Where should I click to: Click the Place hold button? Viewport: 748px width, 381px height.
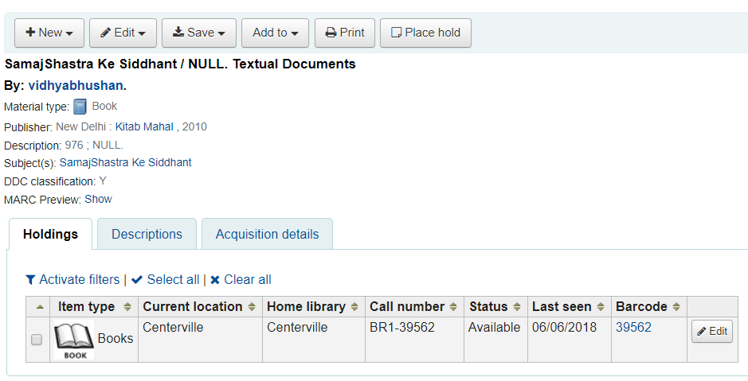click(425, 33)
